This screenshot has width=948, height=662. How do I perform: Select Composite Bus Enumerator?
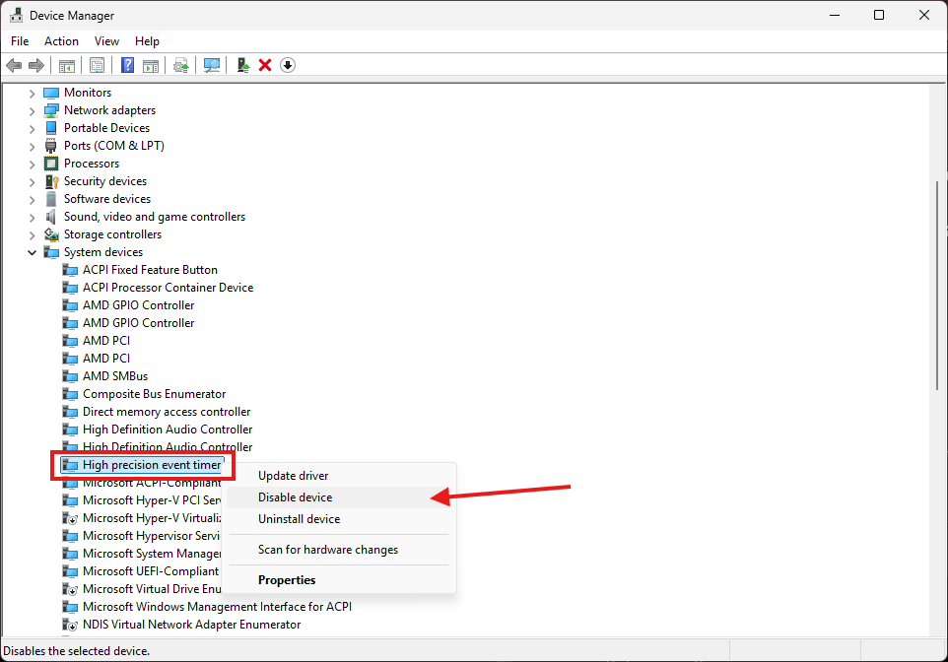154,394
